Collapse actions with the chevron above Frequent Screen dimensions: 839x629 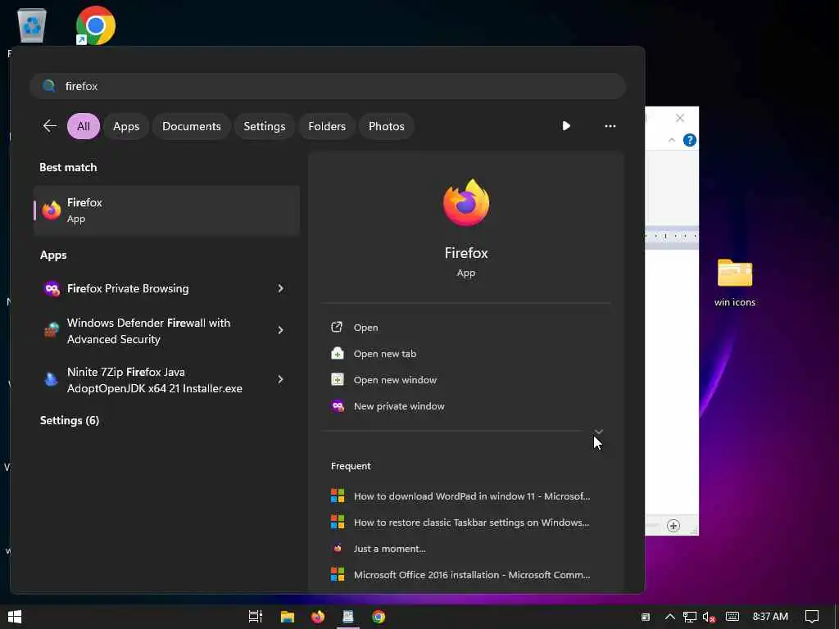[x=599, y=431]
